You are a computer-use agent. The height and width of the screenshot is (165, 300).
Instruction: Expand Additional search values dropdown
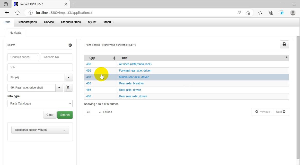[x=40, y=130]
